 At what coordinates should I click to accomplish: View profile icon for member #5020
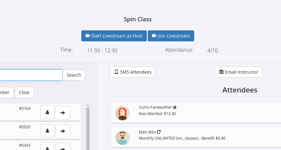[x=47, y=131]
